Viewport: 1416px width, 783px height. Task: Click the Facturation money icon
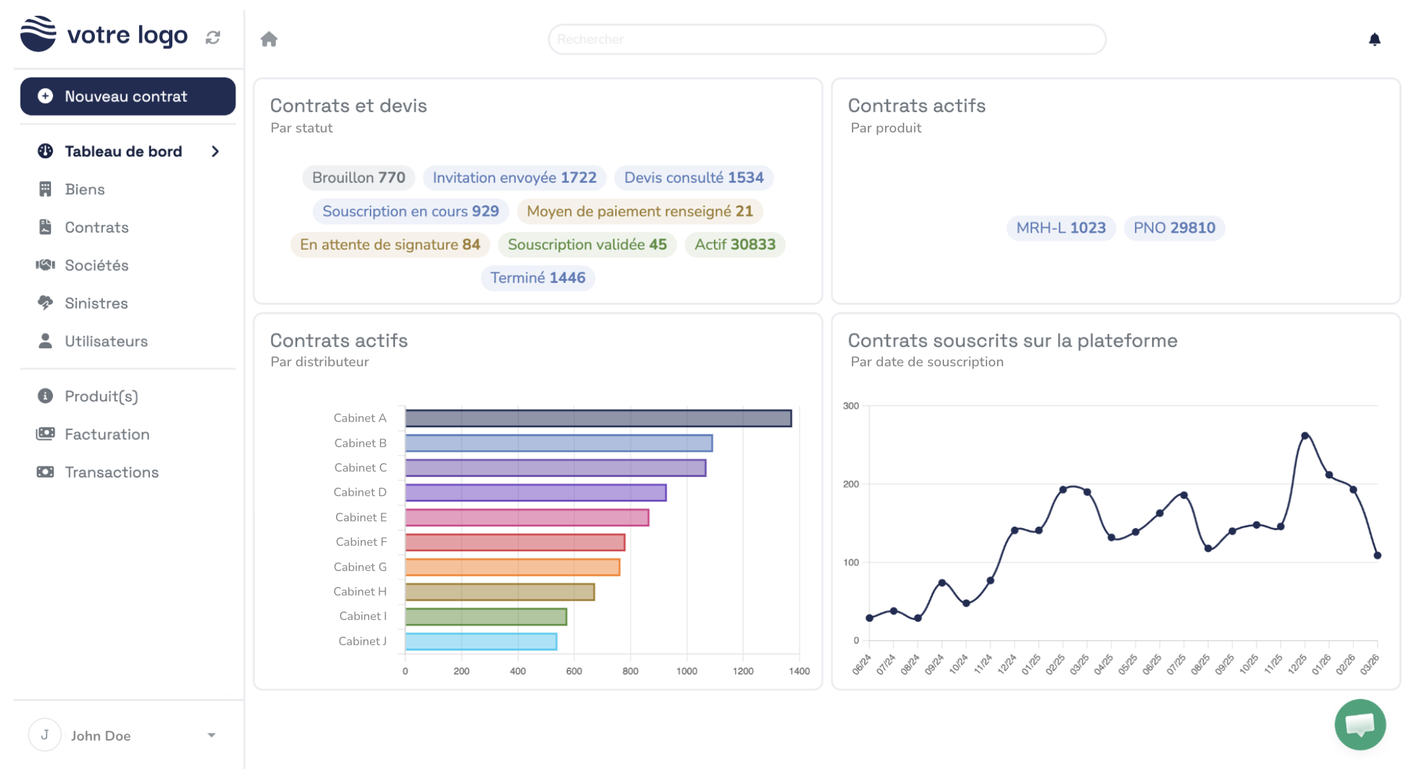point(45,434)
